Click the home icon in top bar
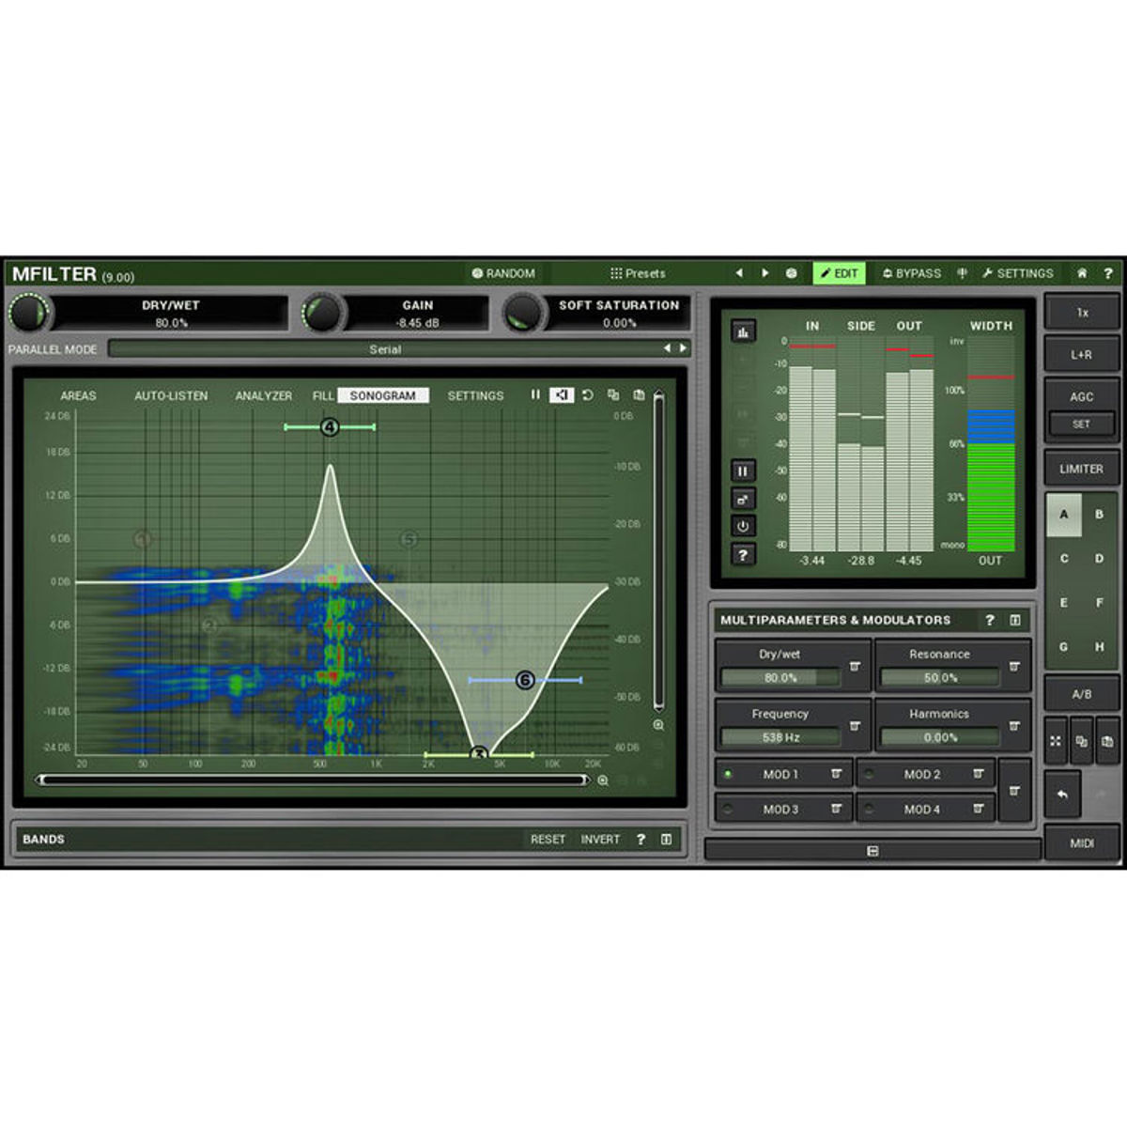 [x=1082, y=273]
